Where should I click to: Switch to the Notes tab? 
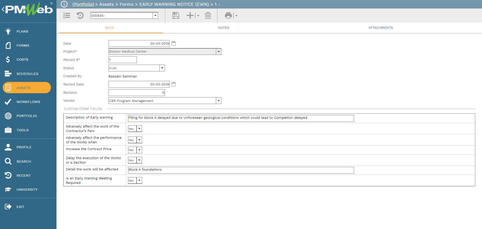tap(223, 28)
